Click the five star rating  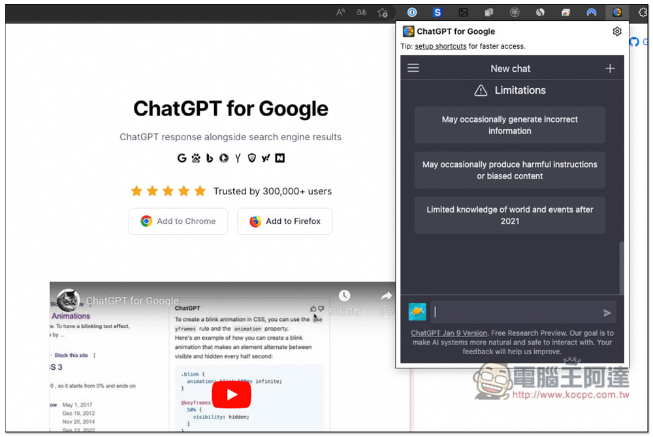coord(168,191)
